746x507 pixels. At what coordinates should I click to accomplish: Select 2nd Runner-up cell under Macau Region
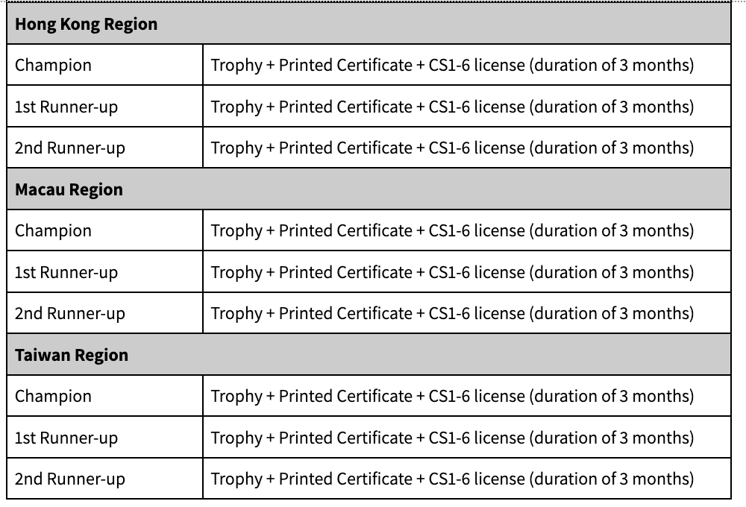coord(70,313)
